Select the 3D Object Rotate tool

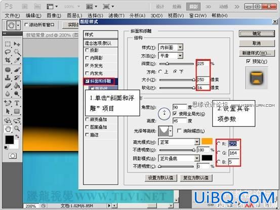click(x=8, y=120)
